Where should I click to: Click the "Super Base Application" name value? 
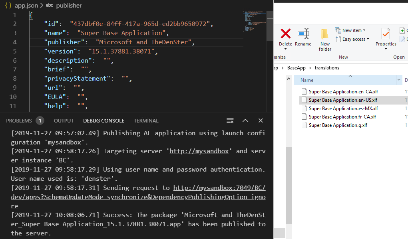[x=121, y=33]
